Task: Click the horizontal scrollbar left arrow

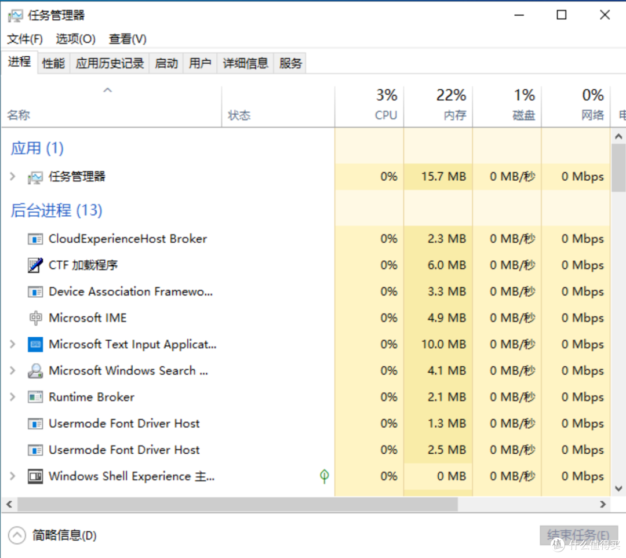Action: click(9, 505)
